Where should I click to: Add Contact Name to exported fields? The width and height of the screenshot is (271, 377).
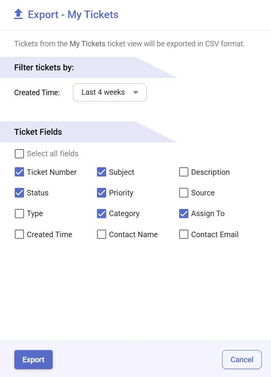coord(102,234)
